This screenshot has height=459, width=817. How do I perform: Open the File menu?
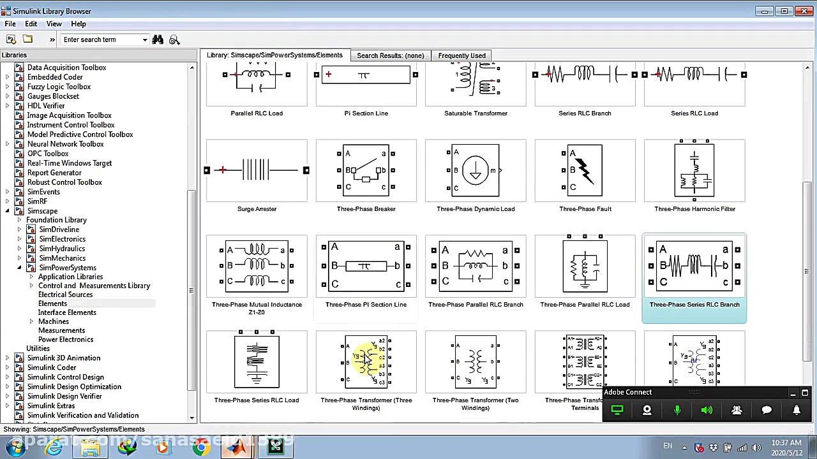10,24
